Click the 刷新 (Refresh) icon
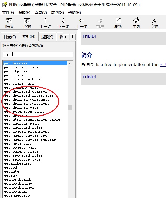This screenshot has width=166, height=198. 118,23
